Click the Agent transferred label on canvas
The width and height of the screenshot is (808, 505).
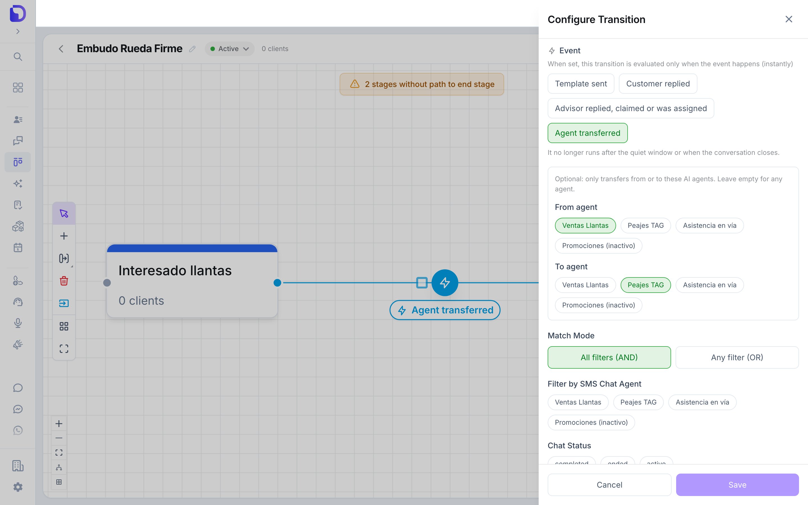(x=445, y=310)
